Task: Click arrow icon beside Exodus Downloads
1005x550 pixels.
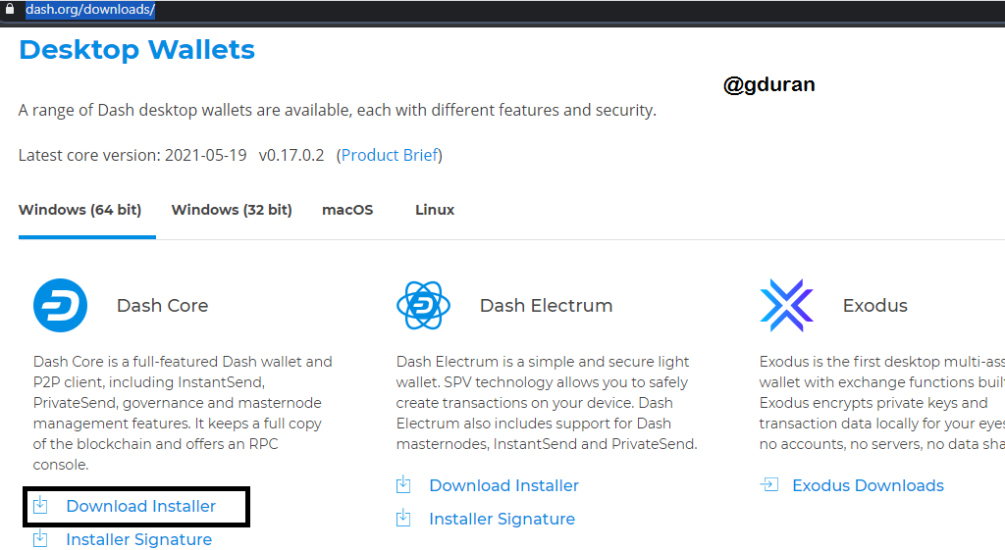Action: point(769,484)
